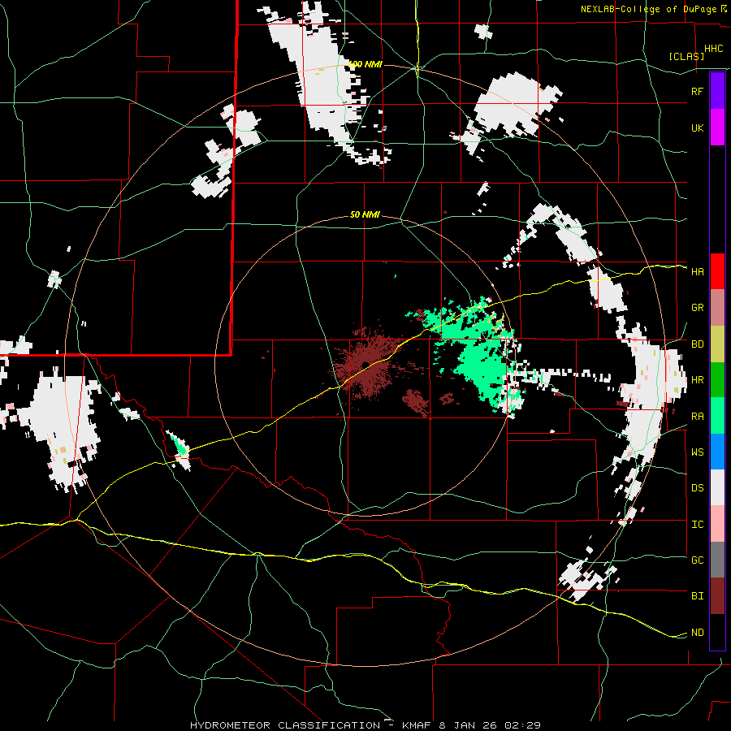Click the BI legend label

tap(697, 596)
